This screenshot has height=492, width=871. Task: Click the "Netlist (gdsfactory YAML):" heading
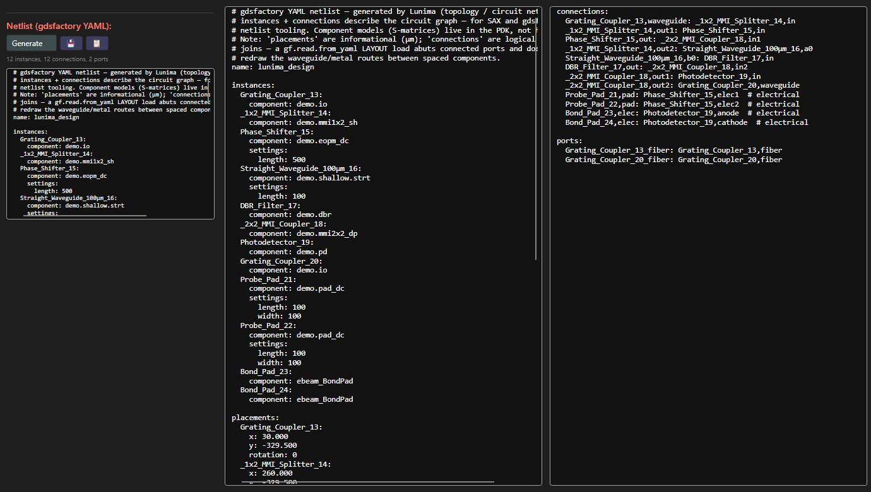coord(59,26)
